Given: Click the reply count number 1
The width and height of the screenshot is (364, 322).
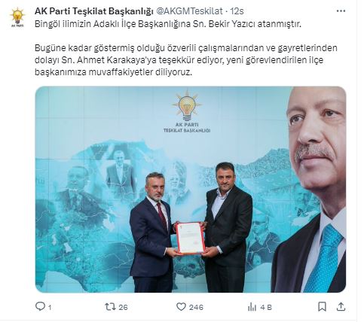Looking at the screenshot, I should tap(50, 307).
